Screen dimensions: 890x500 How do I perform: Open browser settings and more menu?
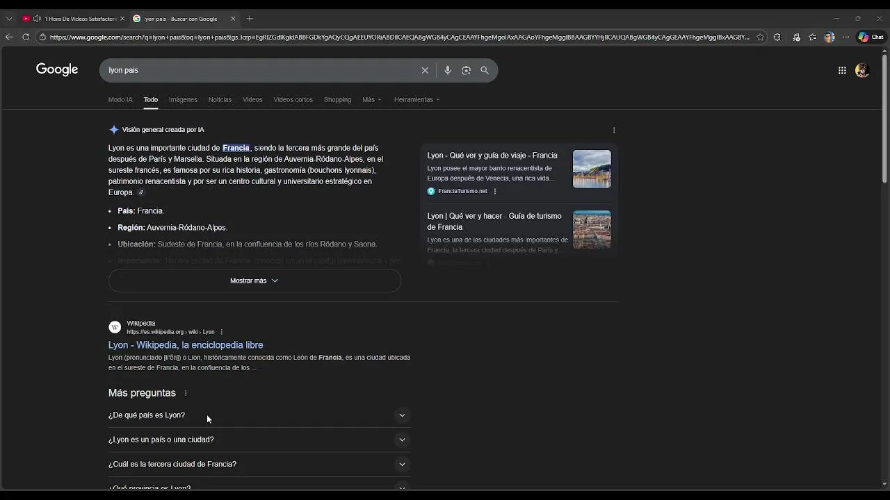845,37
